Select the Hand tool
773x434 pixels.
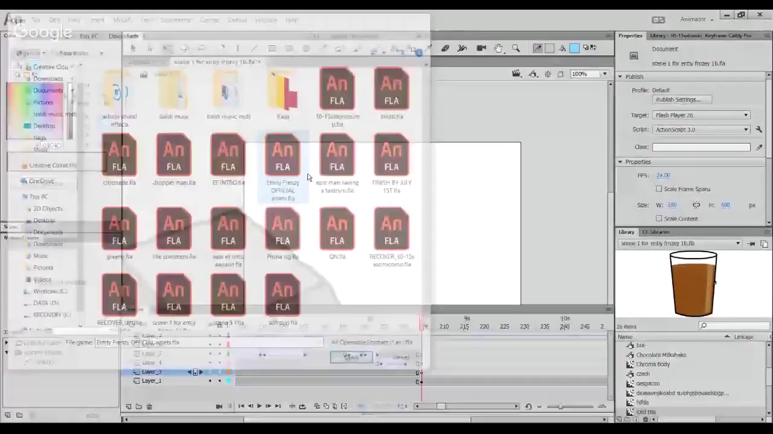click(x=498, y=48)
